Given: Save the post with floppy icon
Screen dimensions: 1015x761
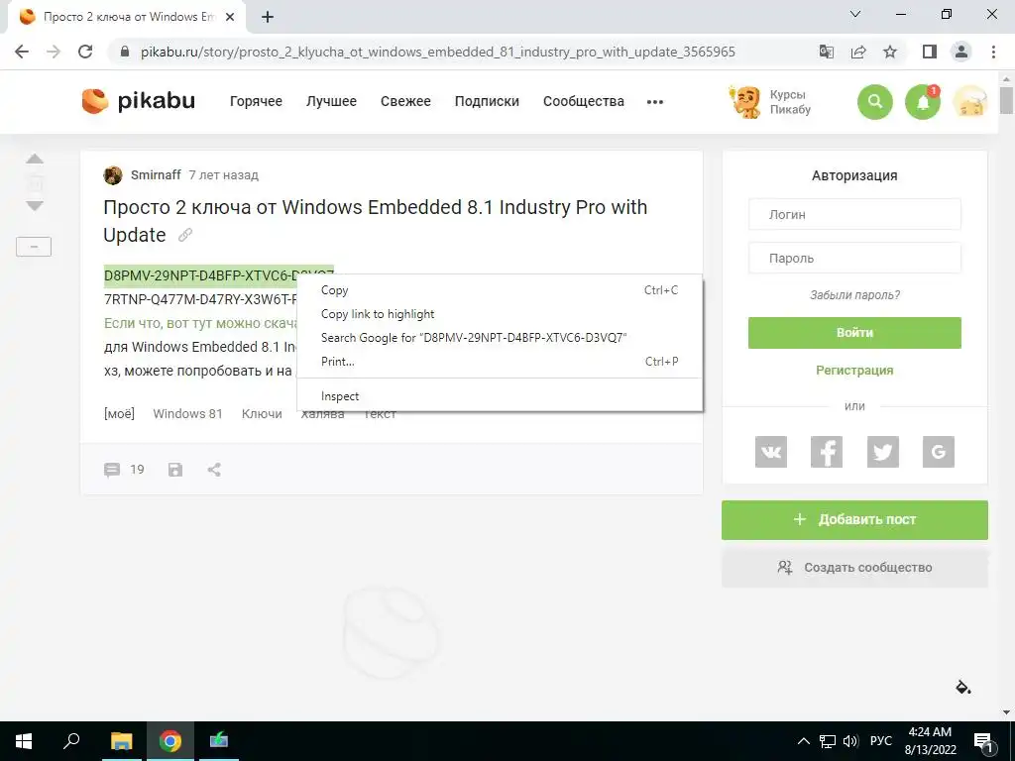Looking at the screenshot, I should [175, 470].
